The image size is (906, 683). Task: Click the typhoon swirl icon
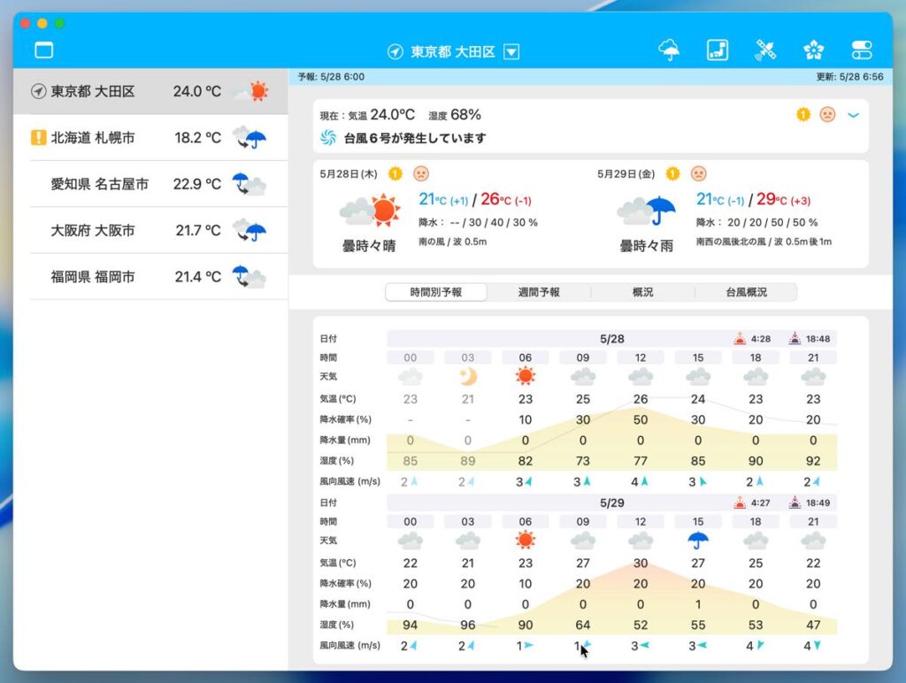click(328, 137)
